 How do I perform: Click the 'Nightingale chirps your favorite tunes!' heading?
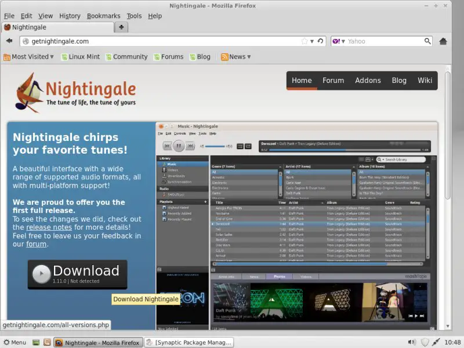click(70, 143)
